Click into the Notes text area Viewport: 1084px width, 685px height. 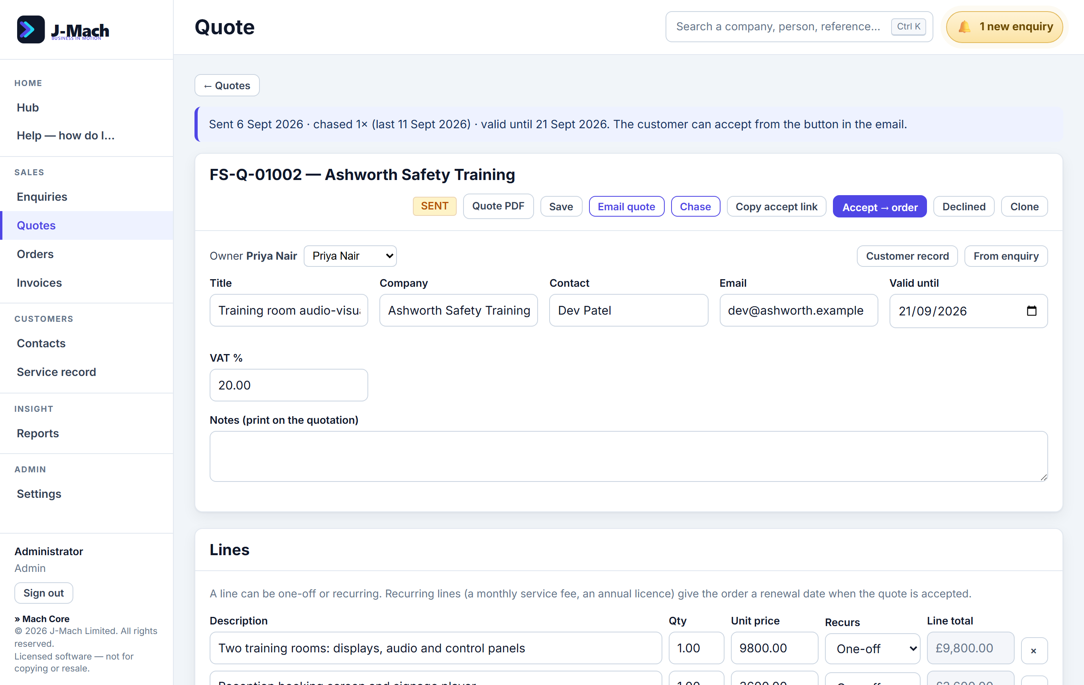pyautogui.click(x=628, y=456)
